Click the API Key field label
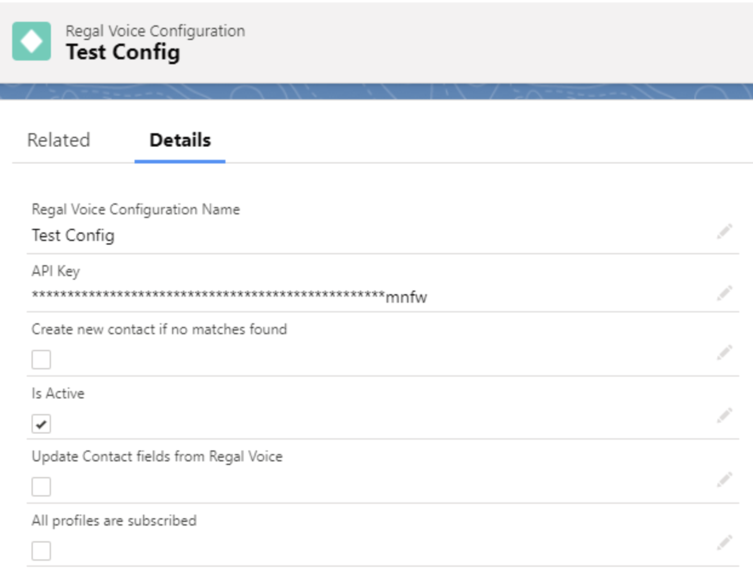The height and width of the screenshot is (576, 753). click(x=56, y=271)
